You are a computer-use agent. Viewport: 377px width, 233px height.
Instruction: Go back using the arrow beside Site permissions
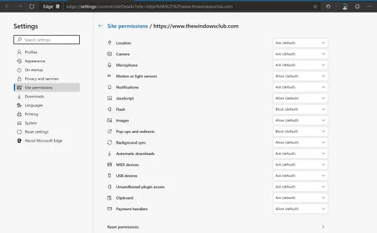tap(101, 26)
